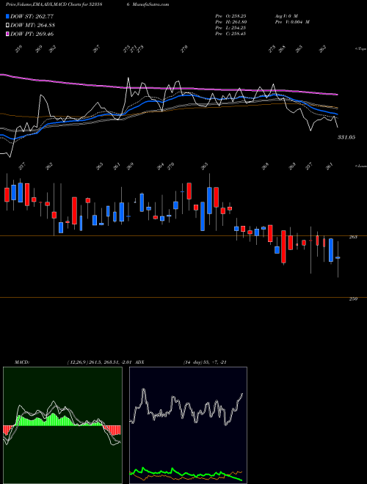Image resolution: width=367 pixels, height=484 pixels.
Task: Click the MACD parameters '(12,26,9) 261.5, 263.51, -2.01'
Action: point(99,362)
